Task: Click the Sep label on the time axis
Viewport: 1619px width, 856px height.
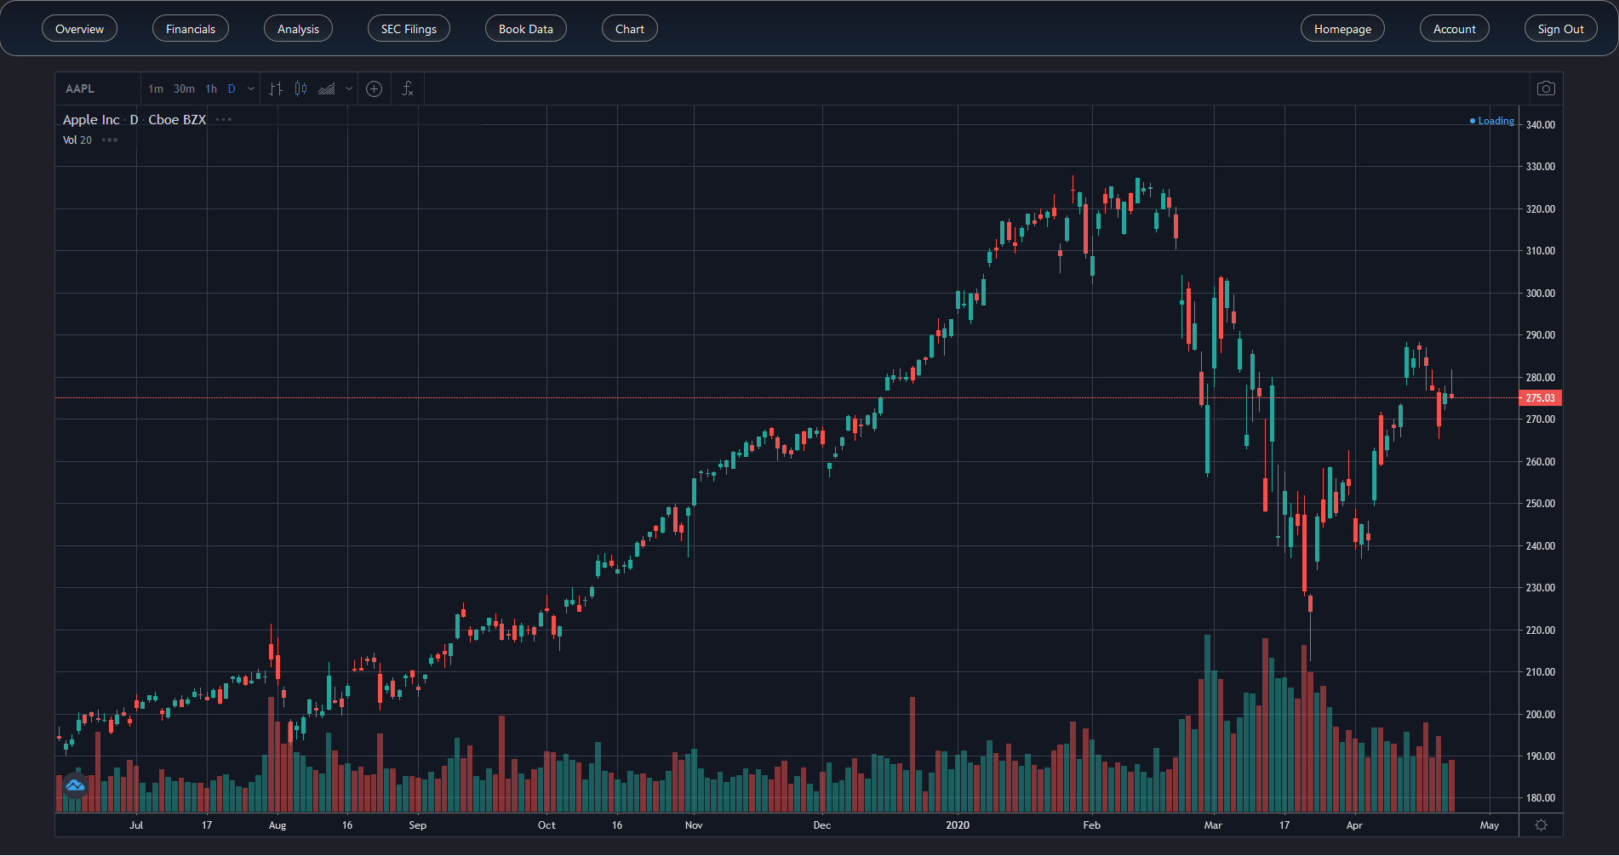Action: pos(418,825)
